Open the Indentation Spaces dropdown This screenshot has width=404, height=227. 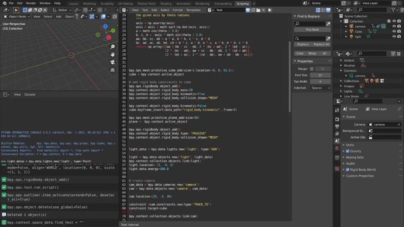coord(321,88)
